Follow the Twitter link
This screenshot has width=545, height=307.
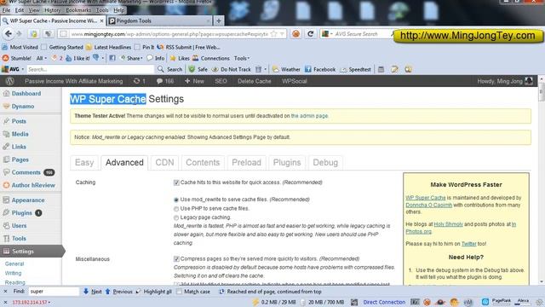point(468,244)
